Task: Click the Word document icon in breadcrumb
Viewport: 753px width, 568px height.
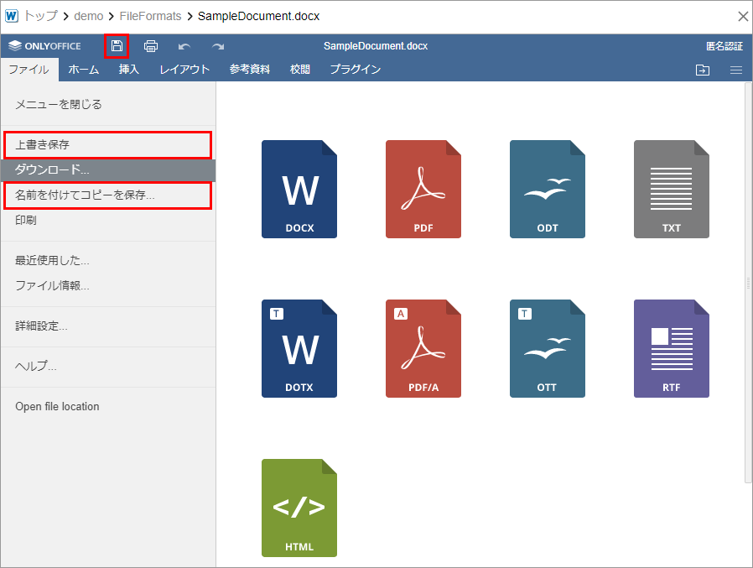Action: pos(12,16)
